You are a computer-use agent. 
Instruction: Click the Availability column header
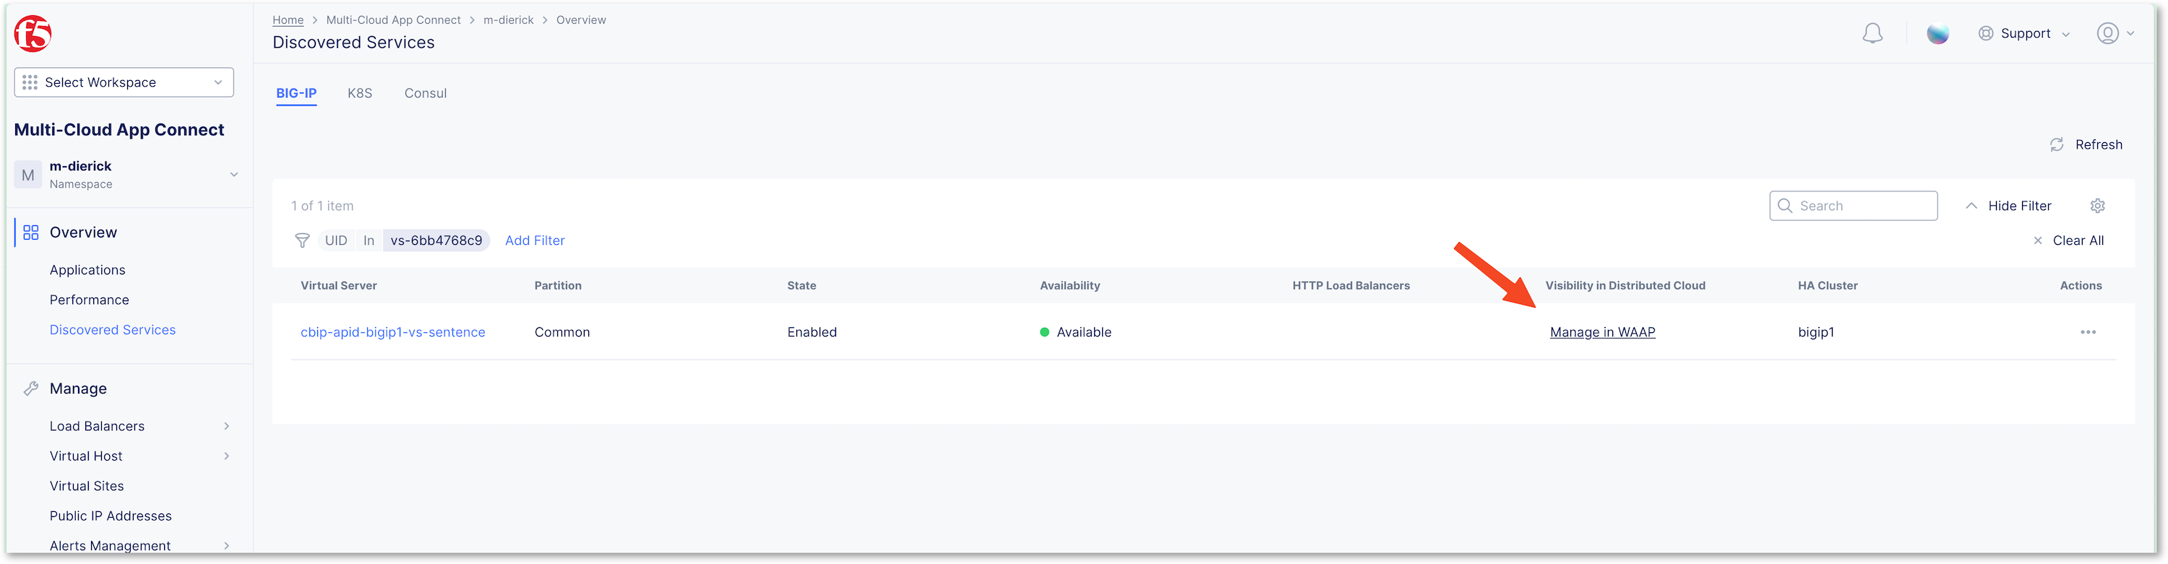pyautogui.click(x=1070, y=286)
